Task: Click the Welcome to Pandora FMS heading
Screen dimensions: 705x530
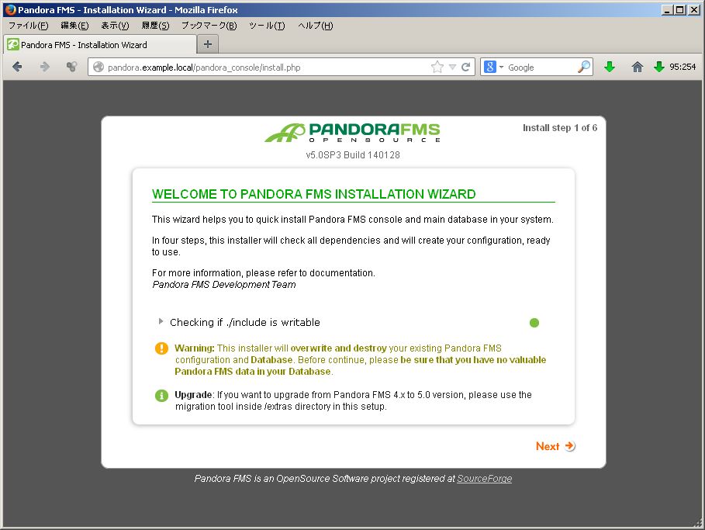Action: 314,194
